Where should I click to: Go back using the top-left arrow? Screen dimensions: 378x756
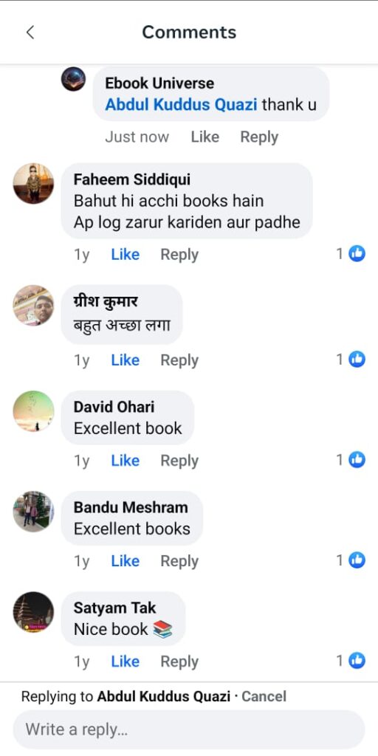[x=30, y=32]
